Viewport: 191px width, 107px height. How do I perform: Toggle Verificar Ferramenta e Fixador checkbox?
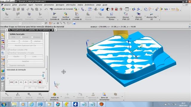9,53
